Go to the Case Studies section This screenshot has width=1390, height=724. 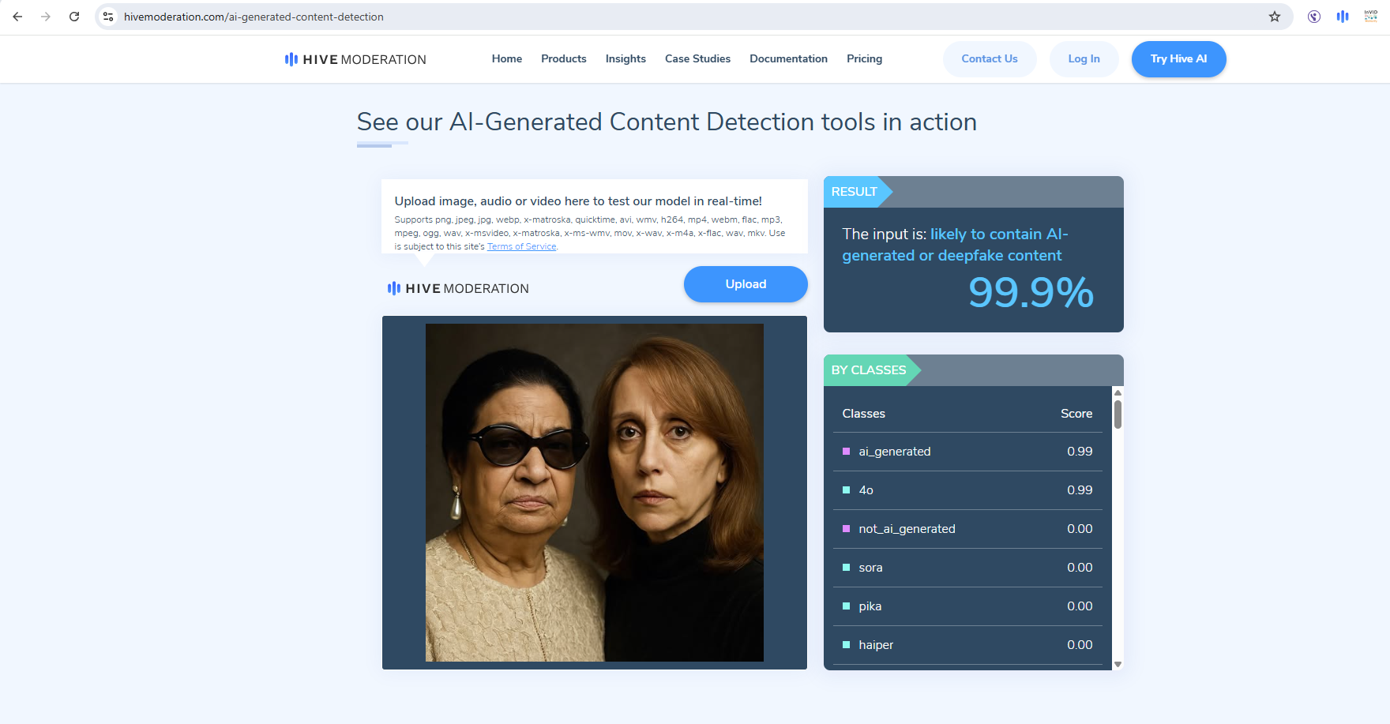pyautogui.click(x=697, y=58)
